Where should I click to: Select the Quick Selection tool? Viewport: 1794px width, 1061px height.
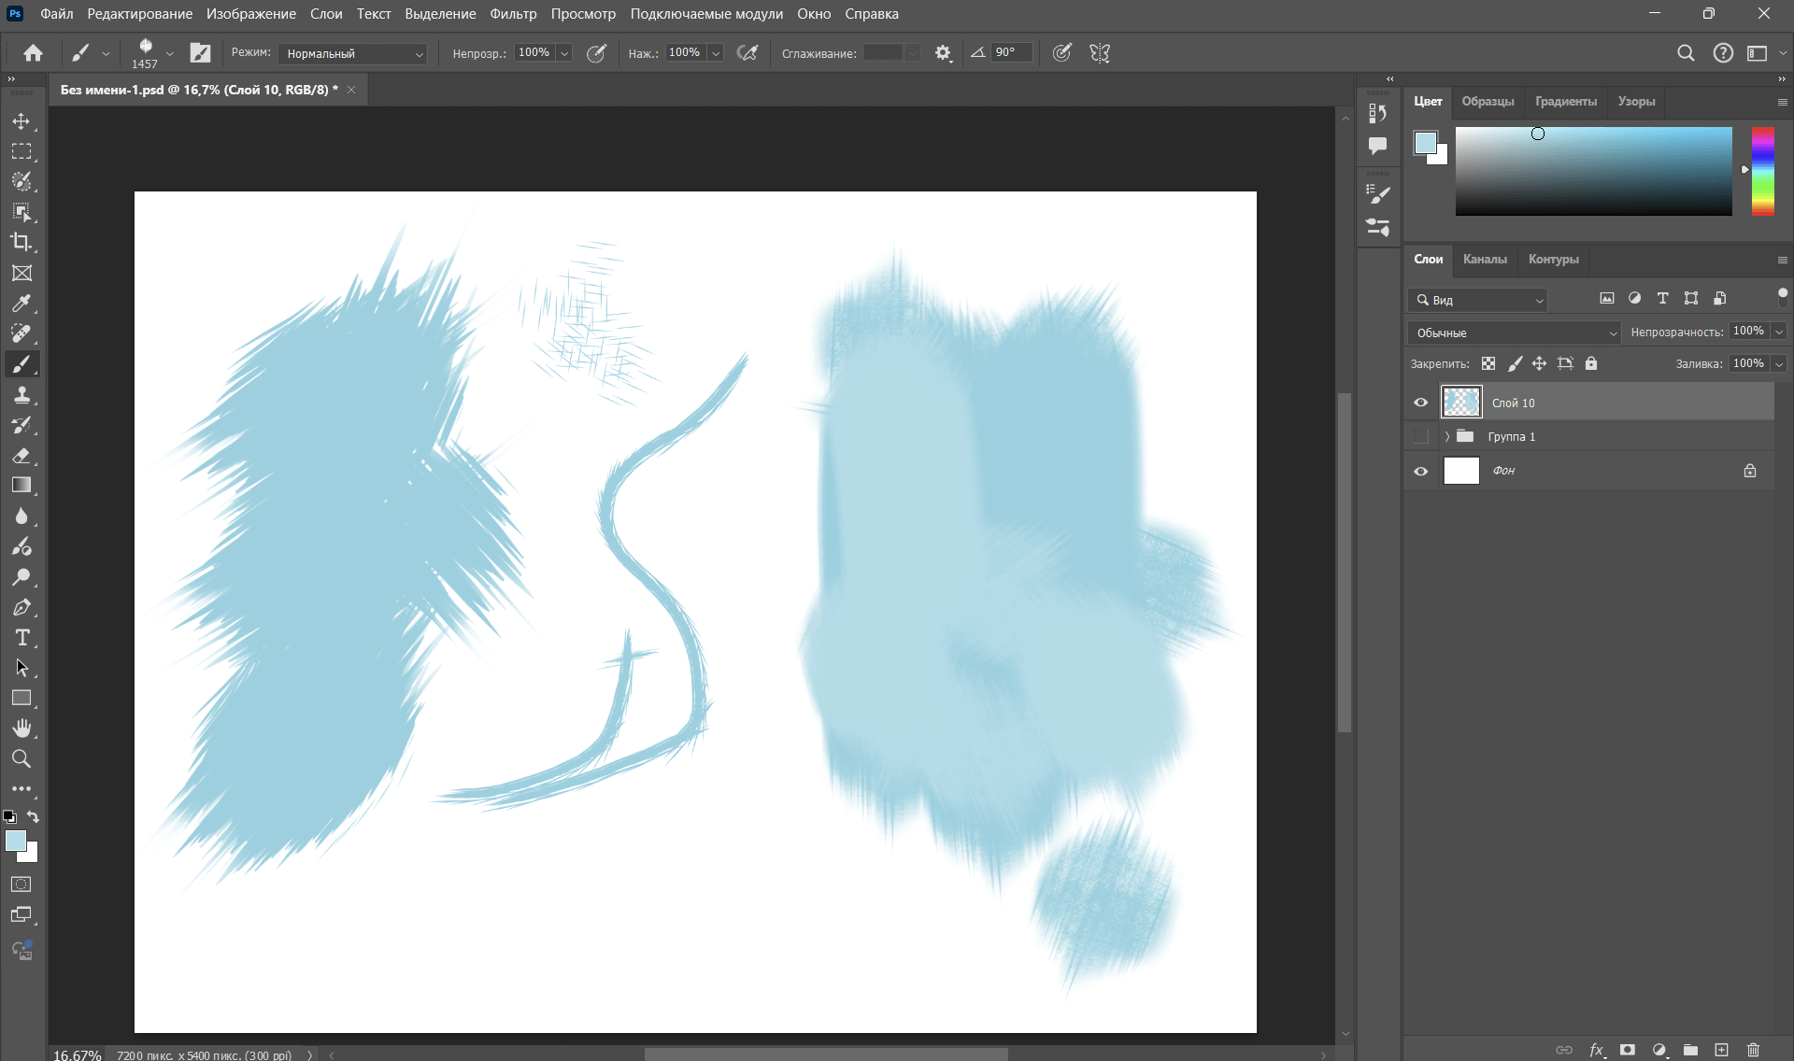tap(21, 181)
